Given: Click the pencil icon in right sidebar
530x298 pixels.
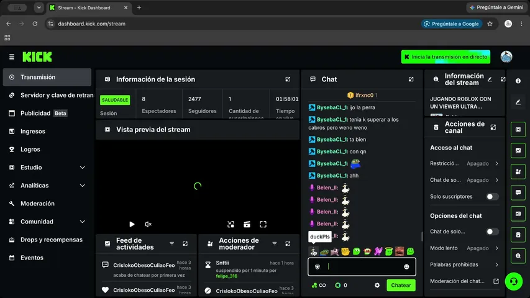Looking at the screenshot, I should [x=518, y=102].
